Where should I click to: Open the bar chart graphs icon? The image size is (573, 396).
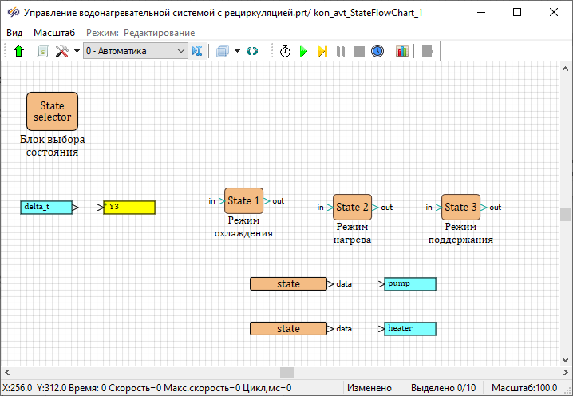tap(401, 51)
